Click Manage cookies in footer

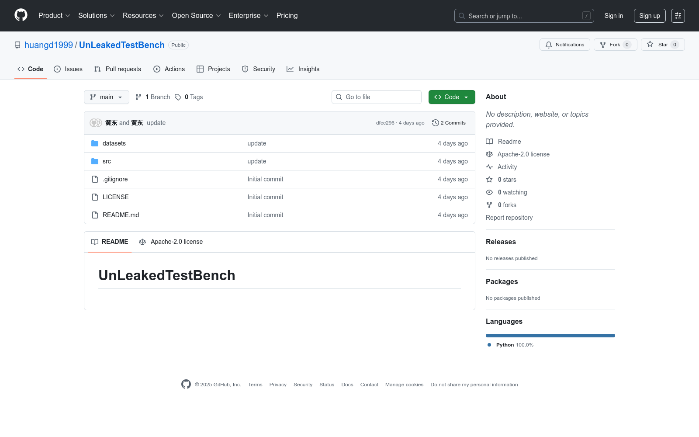404,385
